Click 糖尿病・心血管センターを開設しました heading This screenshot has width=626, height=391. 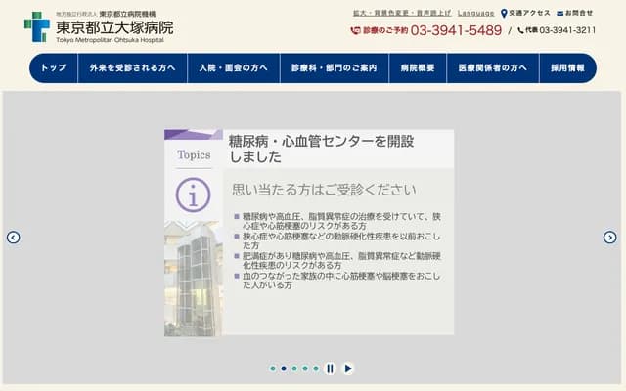[x=321, y=149]
